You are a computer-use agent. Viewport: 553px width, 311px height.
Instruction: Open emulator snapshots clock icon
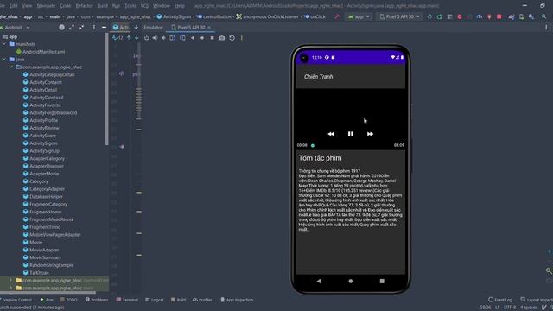[x=232, y=38]
